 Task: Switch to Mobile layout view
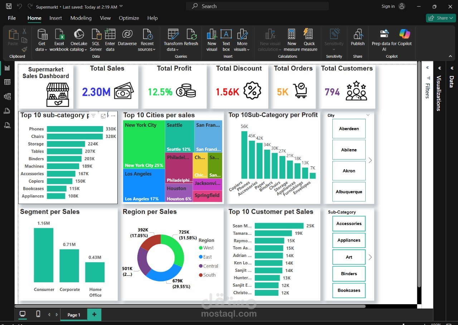(x=38, y=314)
